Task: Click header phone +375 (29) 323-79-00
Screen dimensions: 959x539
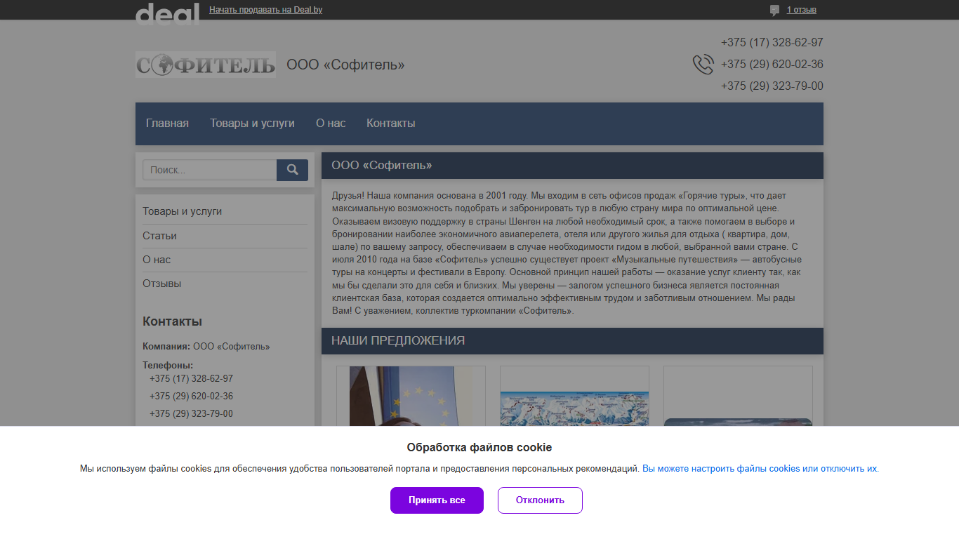Action: (772, 86)
